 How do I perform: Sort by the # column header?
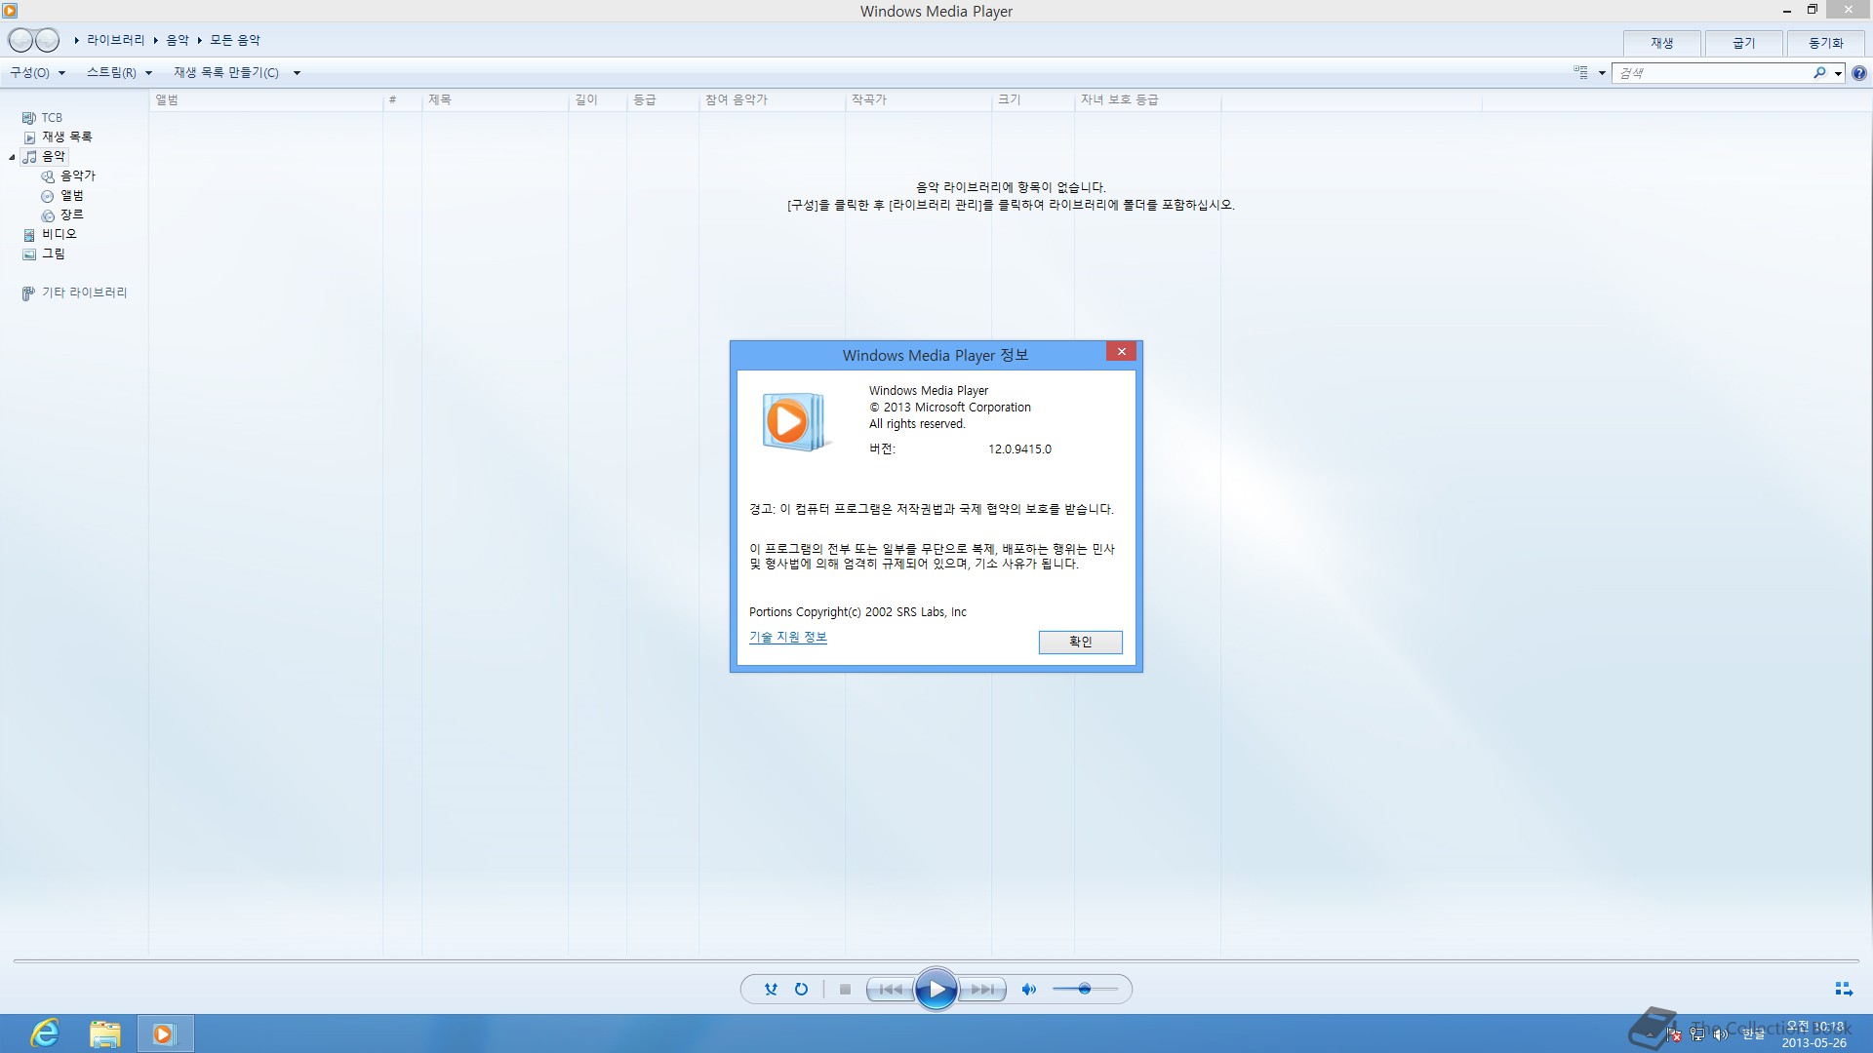tap(402, 99)
